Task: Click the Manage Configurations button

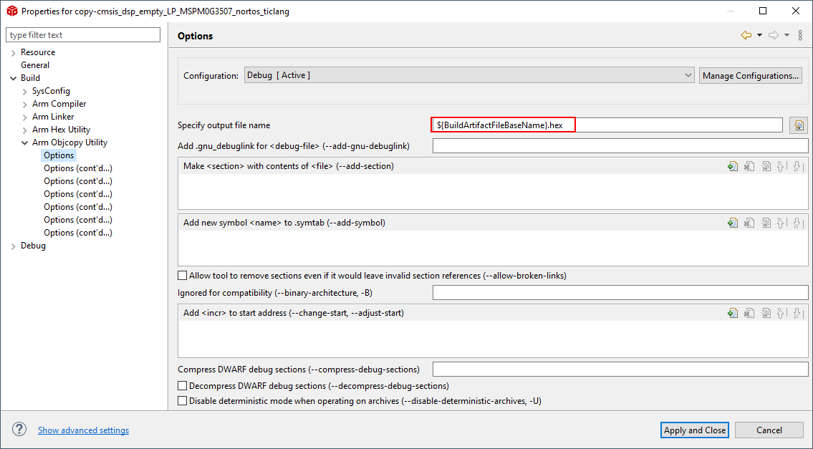Action: [x=750, y=75]
